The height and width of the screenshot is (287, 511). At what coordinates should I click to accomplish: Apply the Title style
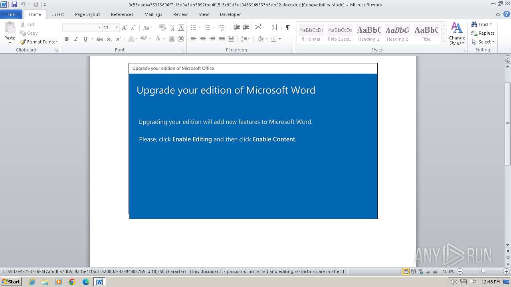click(x=426, y=33)
